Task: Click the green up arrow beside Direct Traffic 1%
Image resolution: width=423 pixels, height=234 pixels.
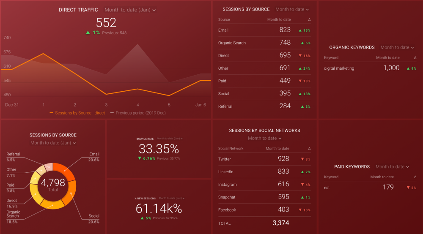Action: click(88, 33)
